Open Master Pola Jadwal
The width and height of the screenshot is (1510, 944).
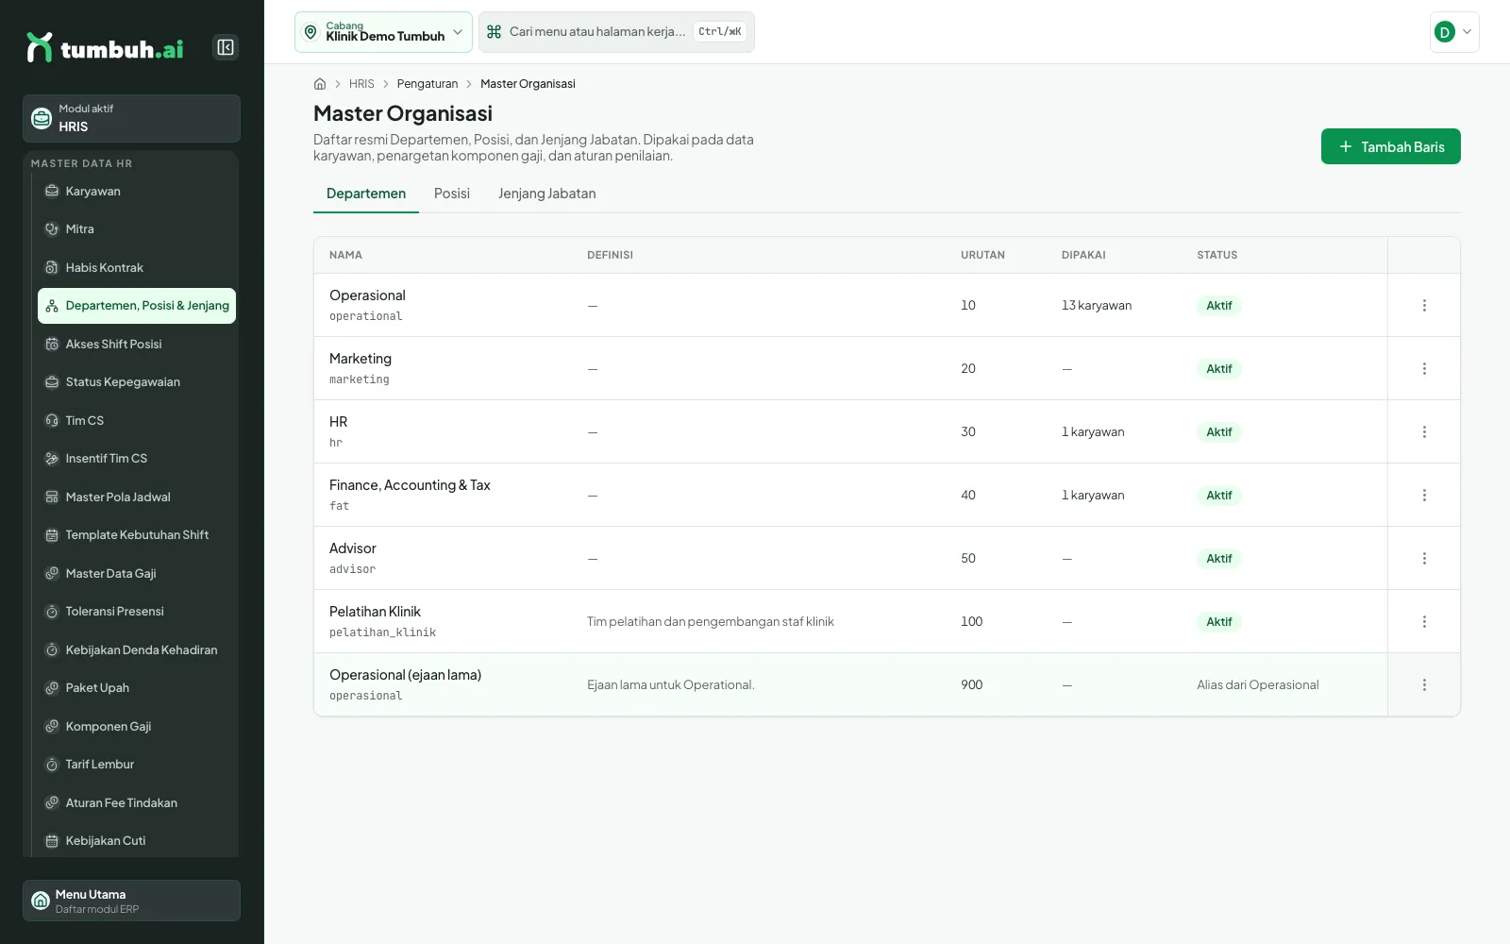(137, 497)
